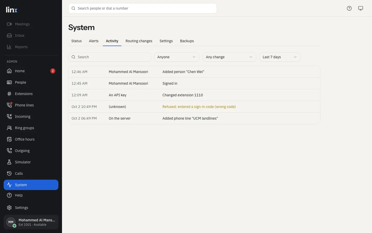Click the monitor icon in top bar
The image size is (372, 233).
361,8
